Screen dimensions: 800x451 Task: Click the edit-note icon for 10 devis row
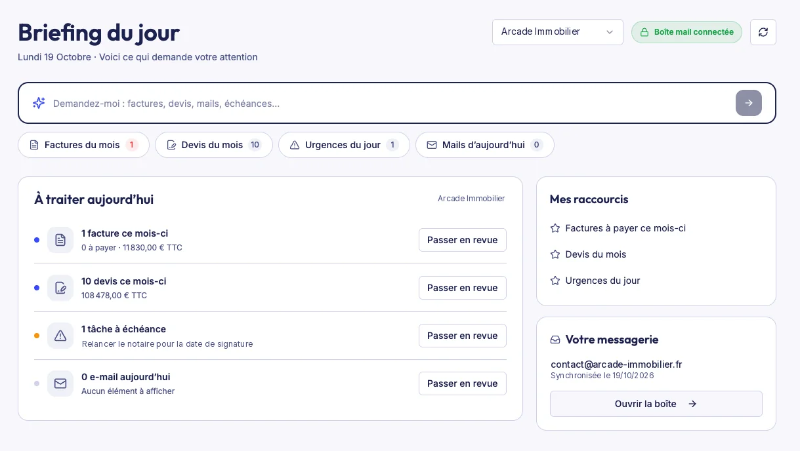[60, 288]
